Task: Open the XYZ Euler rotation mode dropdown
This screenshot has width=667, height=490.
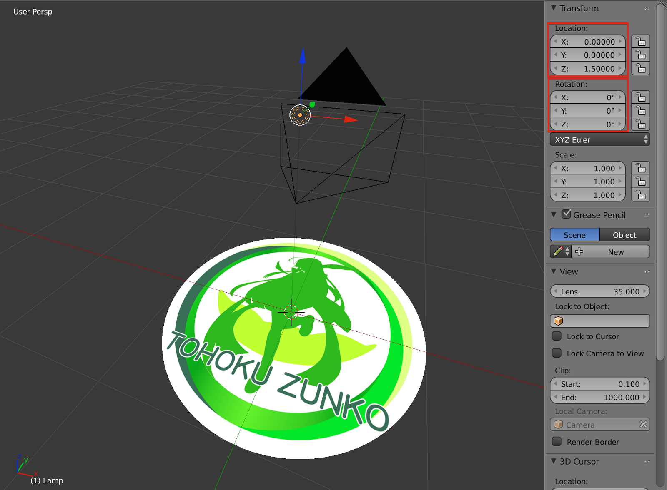Action: [x=600, y=139]
